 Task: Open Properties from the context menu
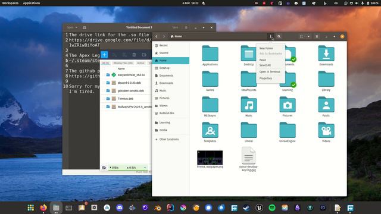(266, 78)
